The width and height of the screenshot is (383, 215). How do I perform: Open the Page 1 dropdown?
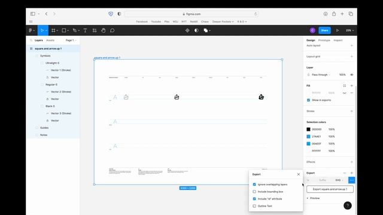tap(71, 40)
